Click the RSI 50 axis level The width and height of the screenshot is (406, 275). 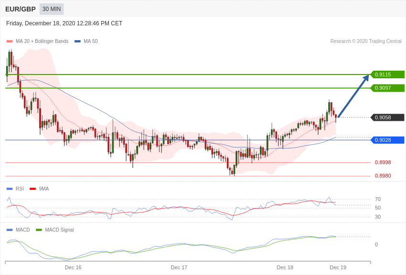tap(378, 208)
